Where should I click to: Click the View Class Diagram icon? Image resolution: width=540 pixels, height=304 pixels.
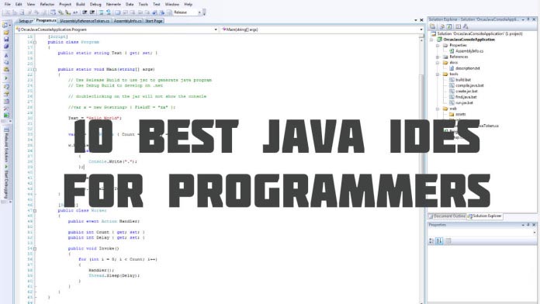tap(466, 26)
